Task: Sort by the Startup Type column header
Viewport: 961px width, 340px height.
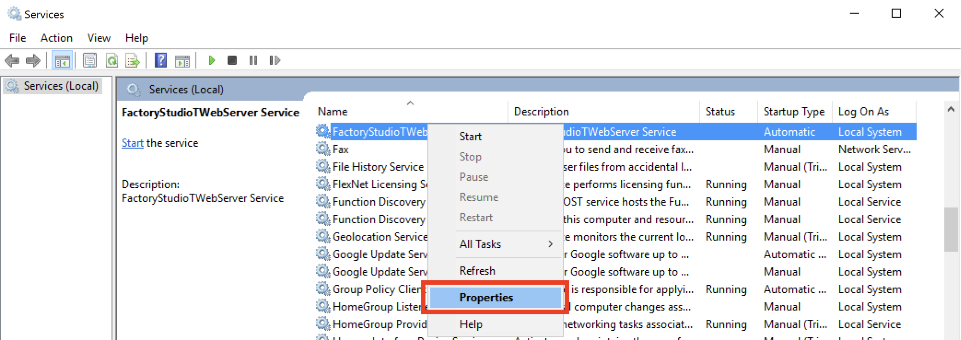Action: [x=795, y=111]
